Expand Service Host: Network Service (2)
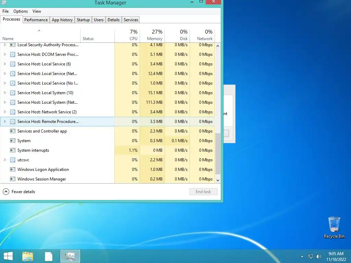Viewport: 351px width, 263px height. coord(5,112)
